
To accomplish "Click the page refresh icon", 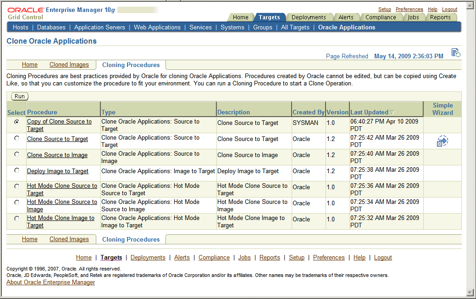I will coord(456,53).
